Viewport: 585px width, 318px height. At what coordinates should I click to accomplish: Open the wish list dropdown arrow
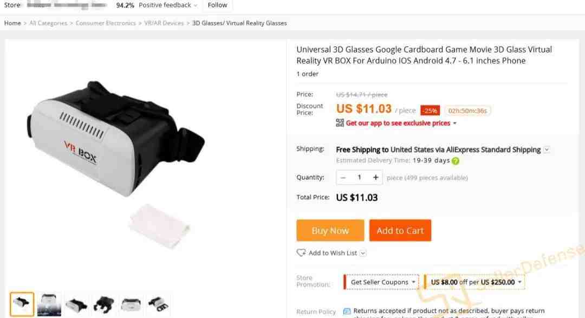[x=363, y=253]
